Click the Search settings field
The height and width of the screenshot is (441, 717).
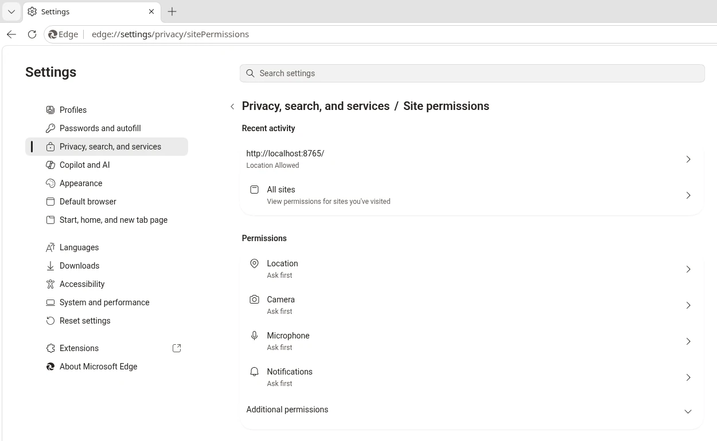coord(472,73)
